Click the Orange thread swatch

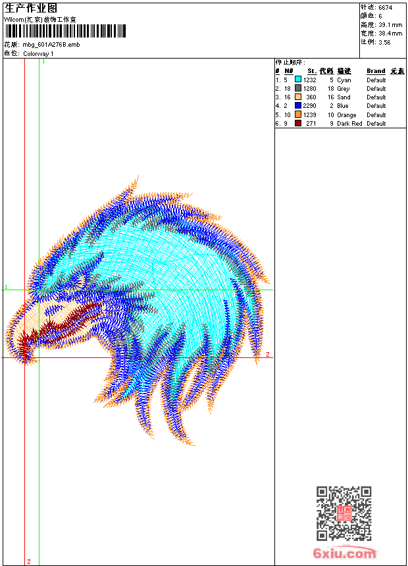(x=298, y=115)
